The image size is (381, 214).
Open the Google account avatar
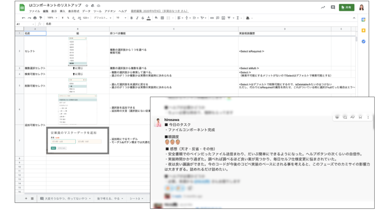pyautogui.click(x=362, y=8)
